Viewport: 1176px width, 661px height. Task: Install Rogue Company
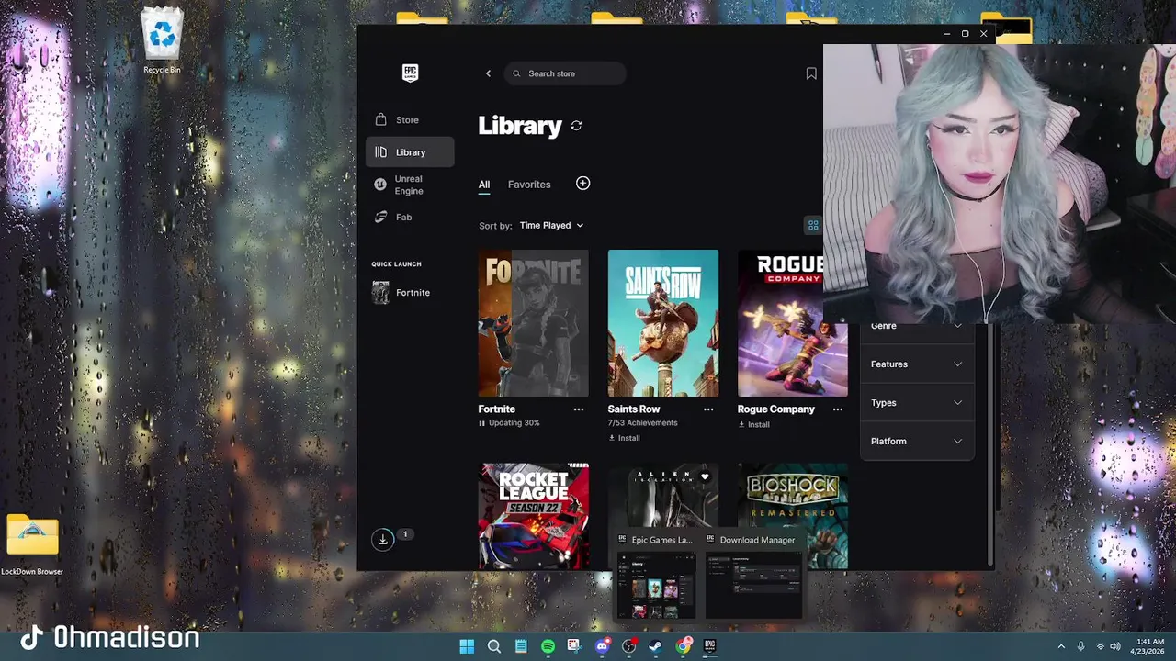pyautogui.click(x=753, y=424)
